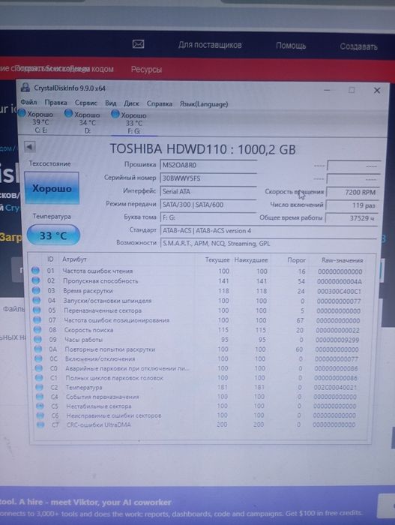This screenshot has height=525, width=395.
Task: Click the status icon for attribute 09 Часы работы
Action: 37,339
